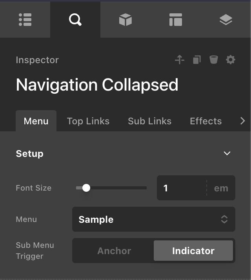Click the Font Size value field
This screenshot has height=280, width=251.
[x=181, y=188]
